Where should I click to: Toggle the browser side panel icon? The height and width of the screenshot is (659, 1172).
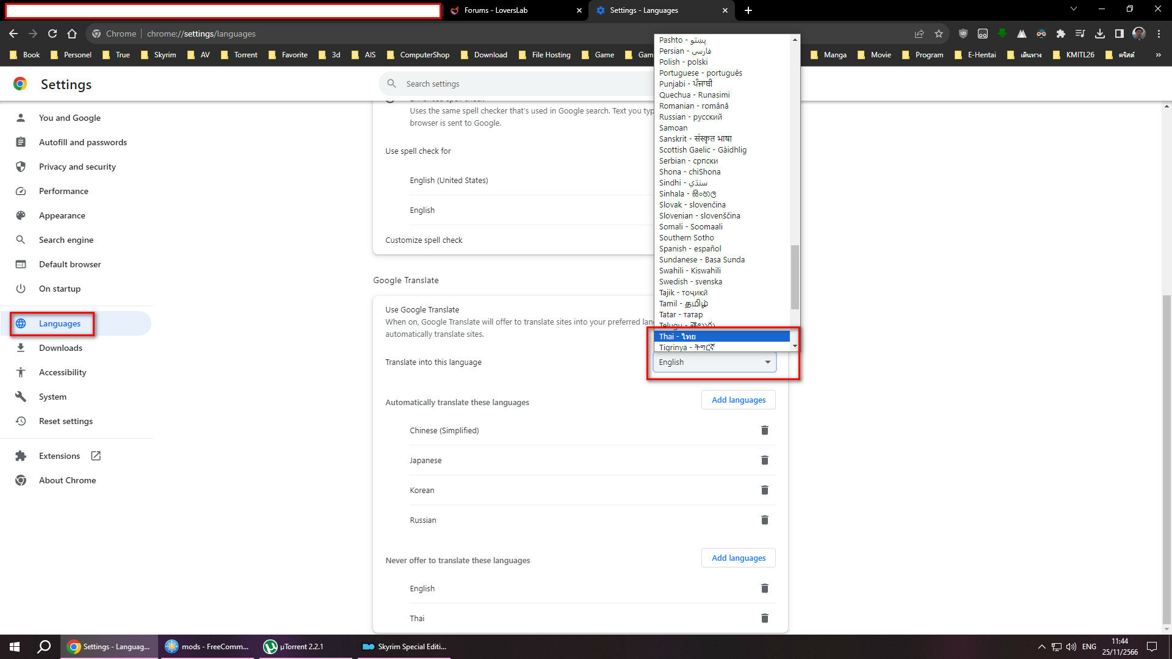[x=1120, y=34]
